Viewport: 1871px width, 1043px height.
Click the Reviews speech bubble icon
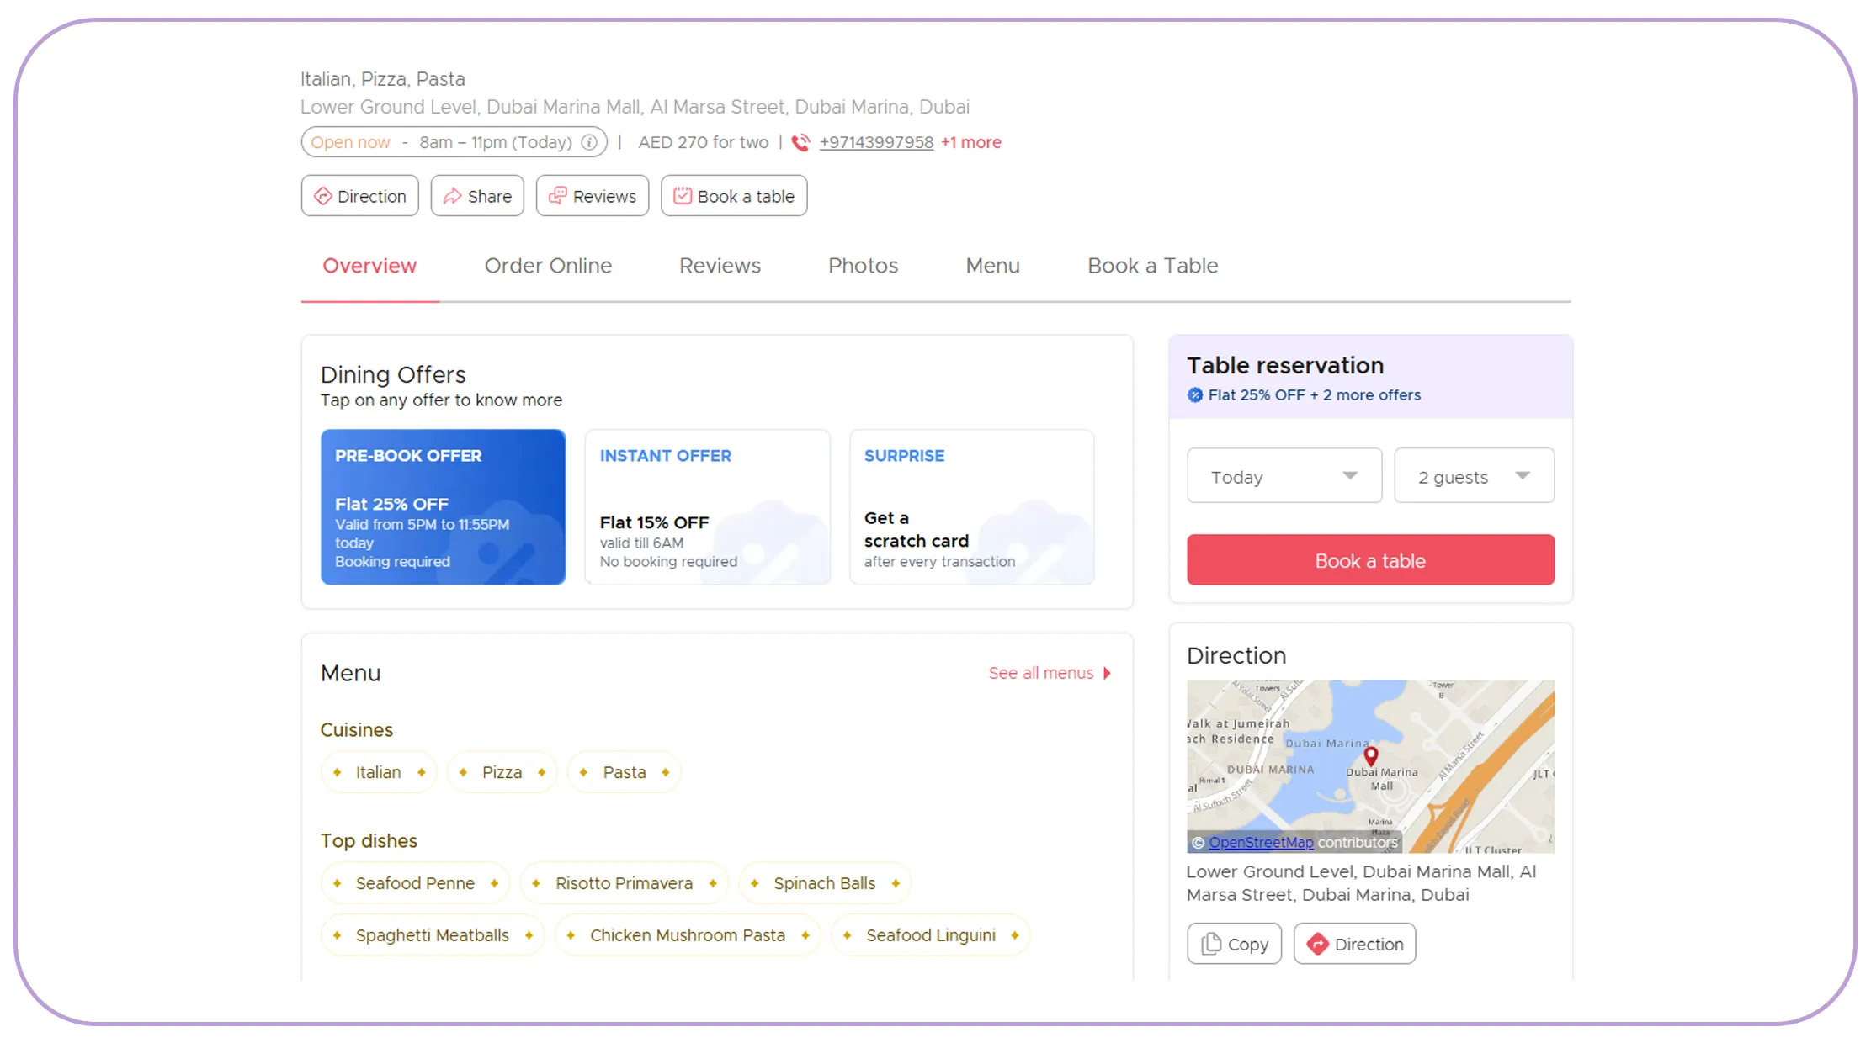click(x=557, y=196)
